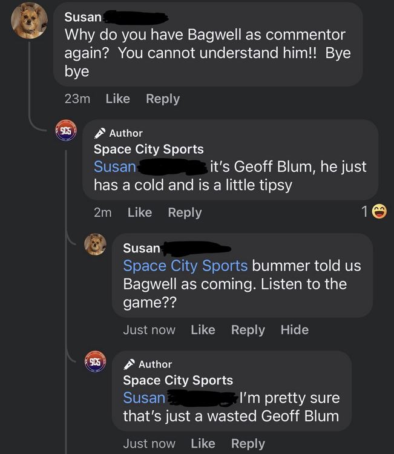The height and width of the screenshot is (454, 394).
Task: Open Space City Sports logo on last reply
Action: [95, 361]
